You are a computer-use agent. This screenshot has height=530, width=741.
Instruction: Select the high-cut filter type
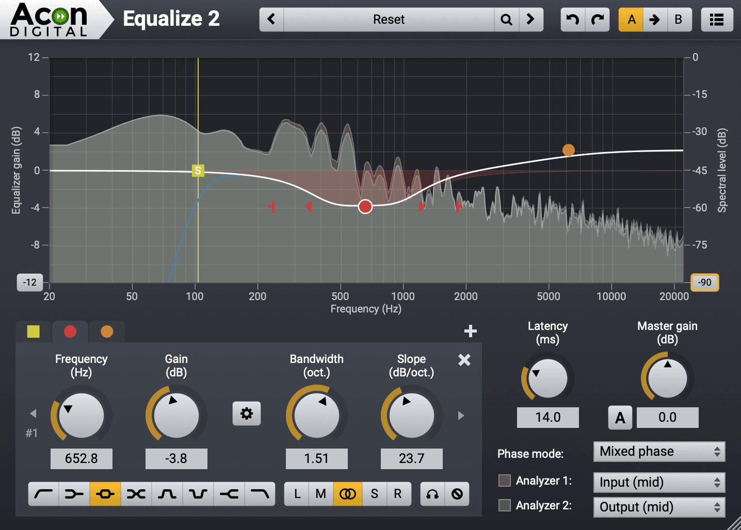click(260, 493)
